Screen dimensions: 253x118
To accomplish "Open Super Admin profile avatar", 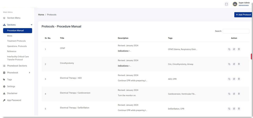I will (235, 4).
